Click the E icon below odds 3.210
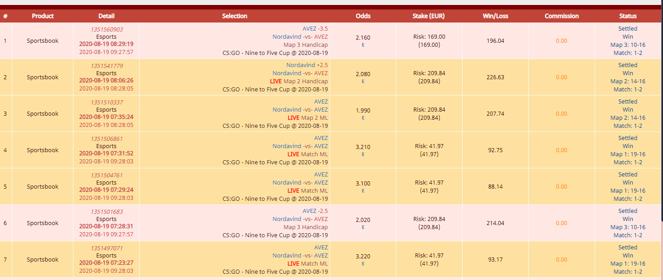The height and width of the screenshot is (280, 663). click(x=363, y=154)
